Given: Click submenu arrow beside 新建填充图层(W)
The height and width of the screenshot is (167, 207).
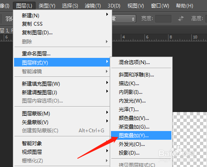Looking at the screenshot, I should click(107, 82).
